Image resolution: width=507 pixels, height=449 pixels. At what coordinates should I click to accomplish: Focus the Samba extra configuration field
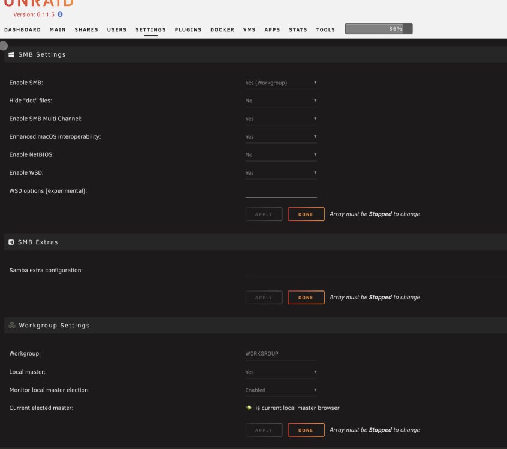pos(376,271)
